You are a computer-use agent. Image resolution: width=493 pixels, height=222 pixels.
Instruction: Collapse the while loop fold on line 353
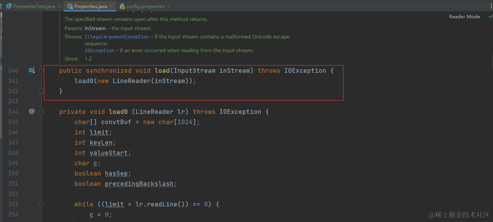pyautogui.click(x=41, y=204)
